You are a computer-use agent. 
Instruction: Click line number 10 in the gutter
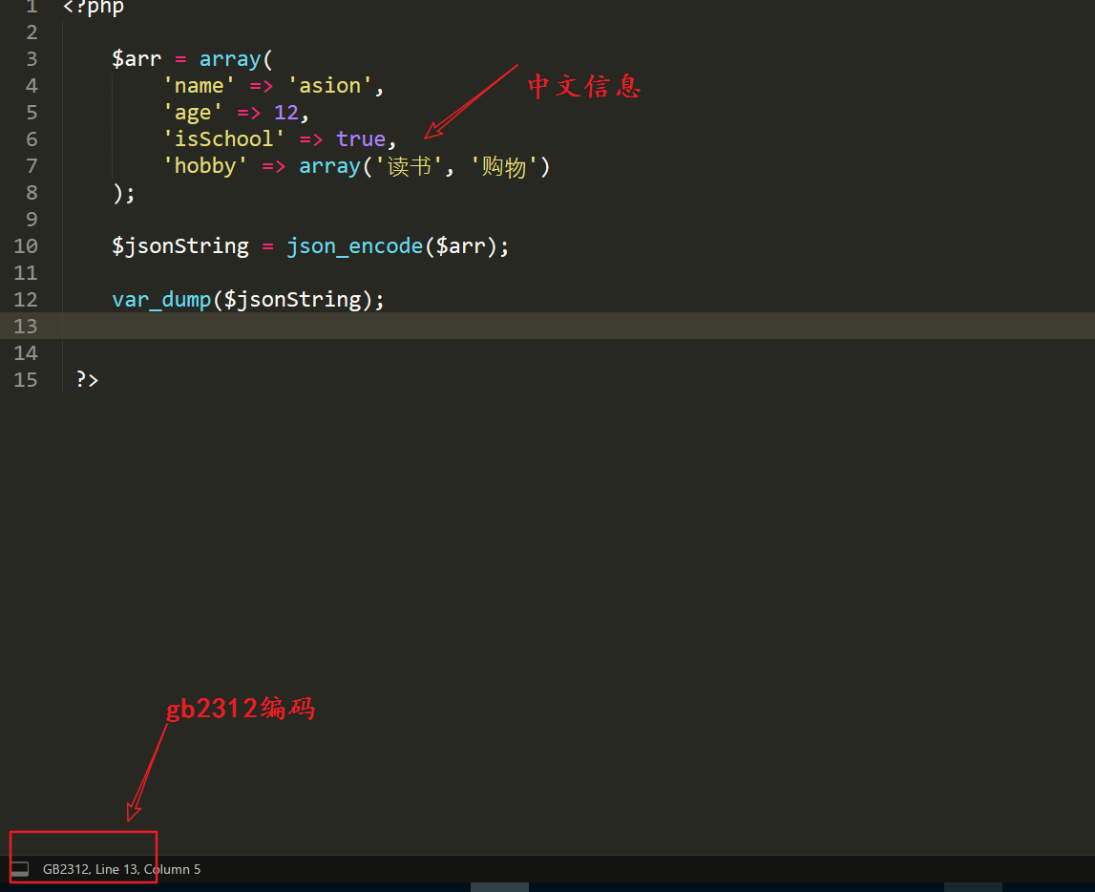pyautogui.click(x=26, y=245)
